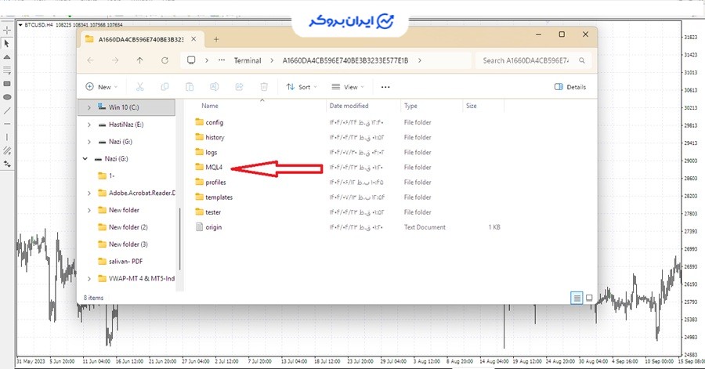
Task: Click the Share icon in toolbar
Action: pos(239,87)
